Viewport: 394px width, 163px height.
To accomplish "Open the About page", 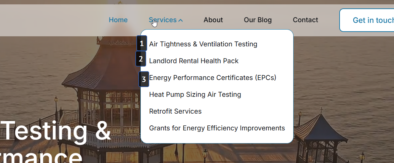I will click(213, 20).
